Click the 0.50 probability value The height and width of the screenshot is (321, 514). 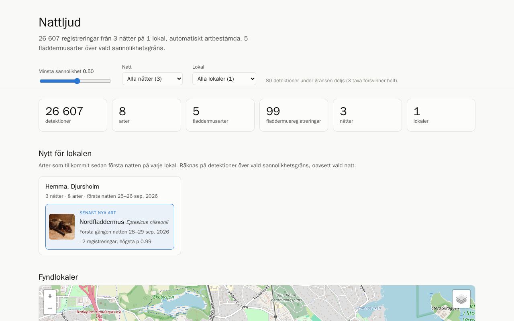point(88,71)
